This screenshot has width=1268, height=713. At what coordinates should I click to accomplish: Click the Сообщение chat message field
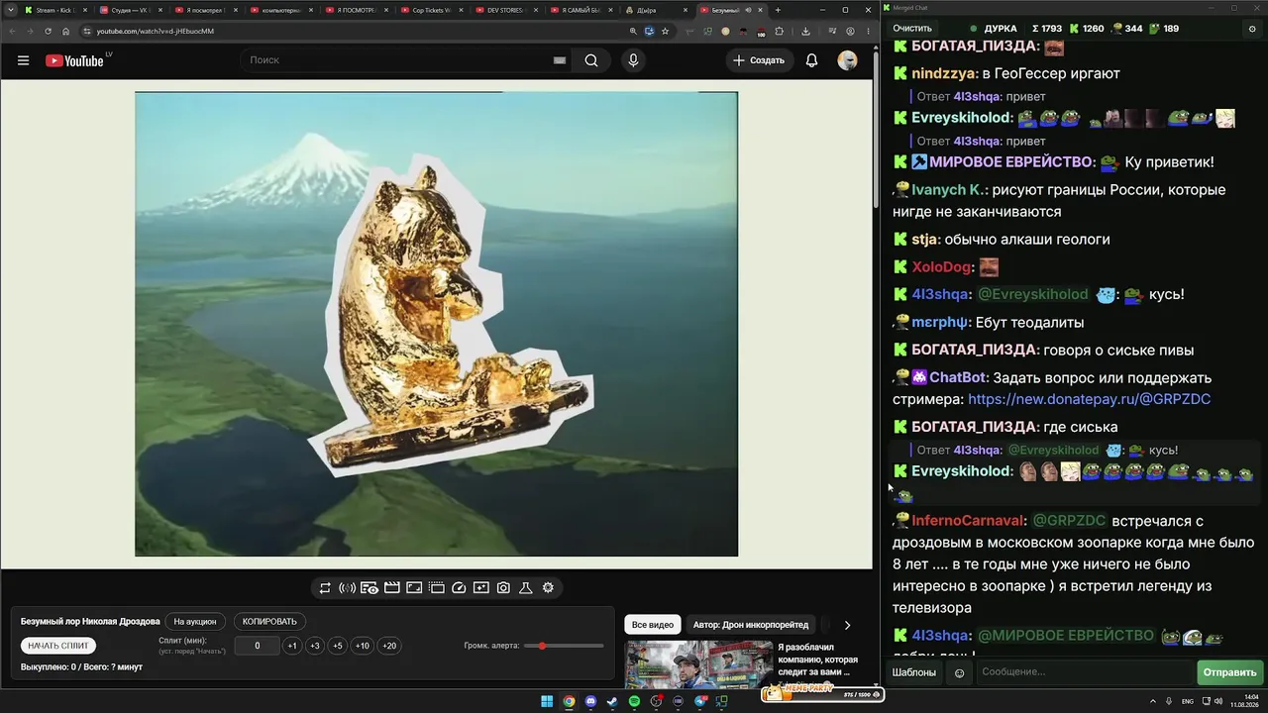click(x=1084, y=672)
